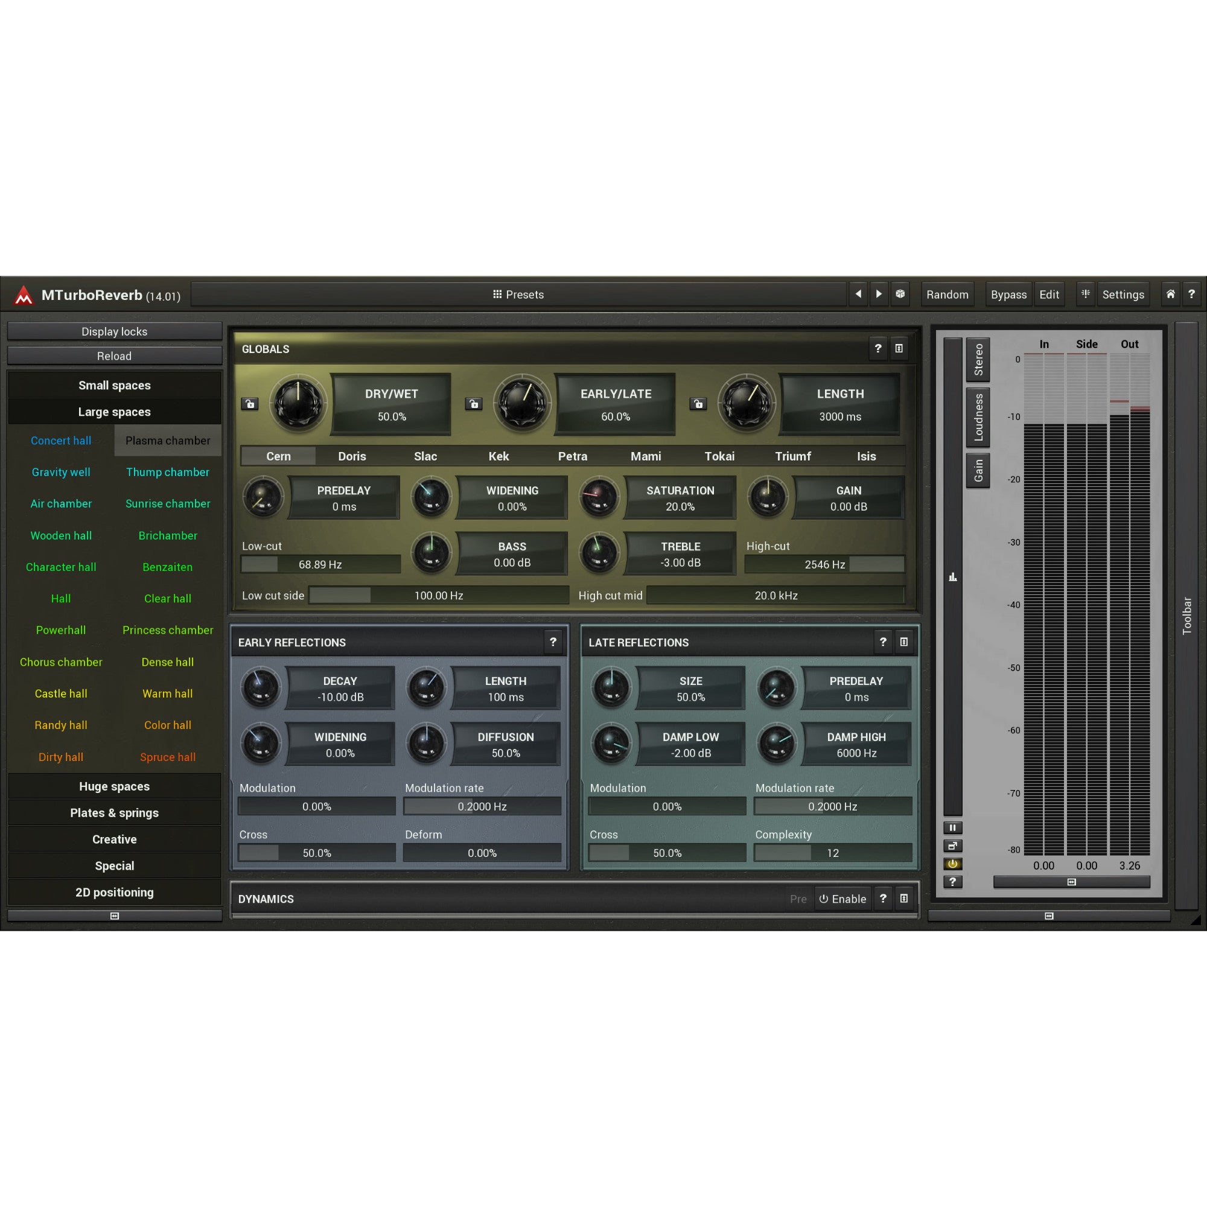This screenshot has height=1207, width=1207.
Task: Open the DYNAMICS section help icon
Action: point(883,899)
